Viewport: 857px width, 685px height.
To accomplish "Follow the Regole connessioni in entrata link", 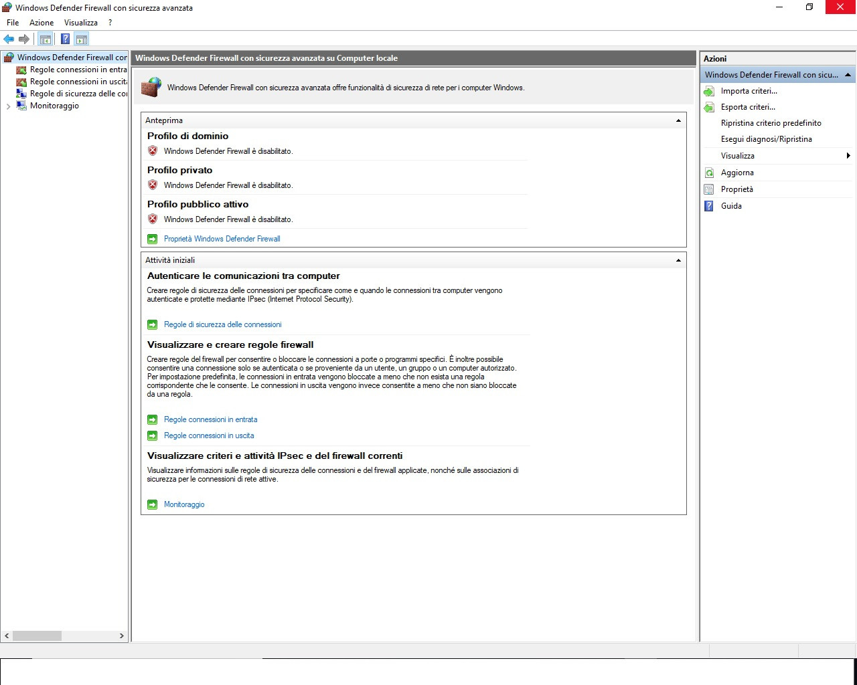I will pos(211,419).
